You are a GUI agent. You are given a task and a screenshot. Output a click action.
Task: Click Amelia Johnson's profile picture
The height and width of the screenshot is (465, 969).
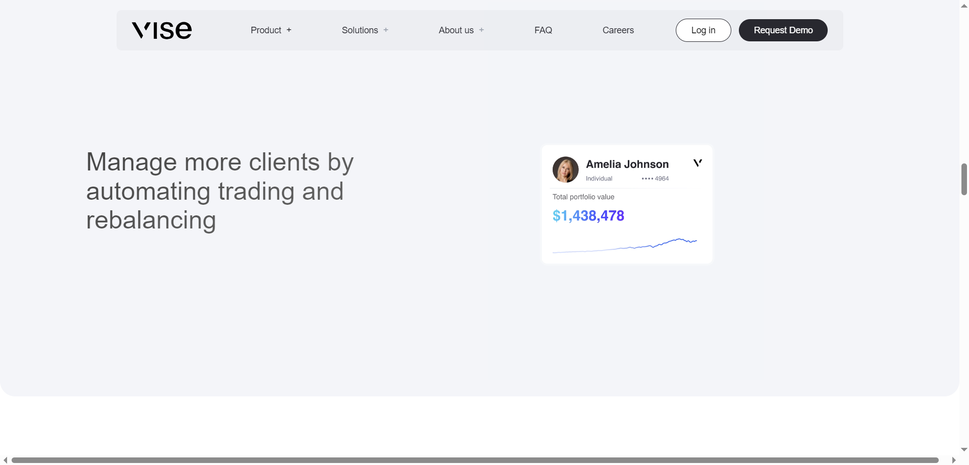[566, 169]
